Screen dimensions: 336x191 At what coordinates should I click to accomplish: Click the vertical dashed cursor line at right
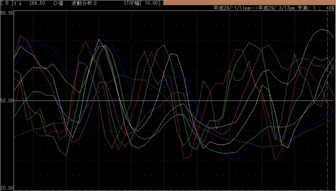click(x=328, y=101)
